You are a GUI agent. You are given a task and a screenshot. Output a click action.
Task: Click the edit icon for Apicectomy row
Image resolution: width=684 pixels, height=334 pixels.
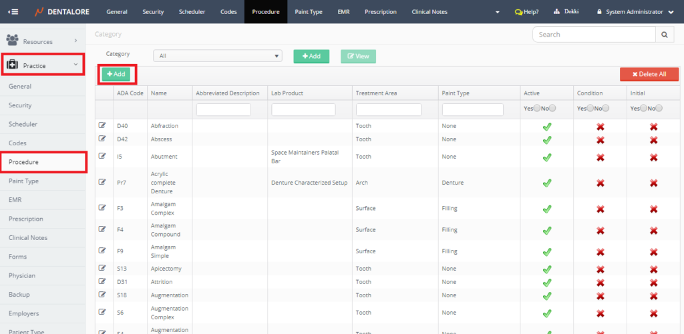(x=102, y=268)
